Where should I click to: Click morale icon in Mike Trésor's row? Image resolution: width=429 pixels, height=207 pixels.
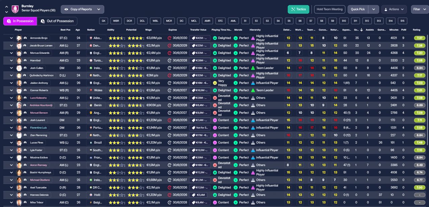(236, 202)
